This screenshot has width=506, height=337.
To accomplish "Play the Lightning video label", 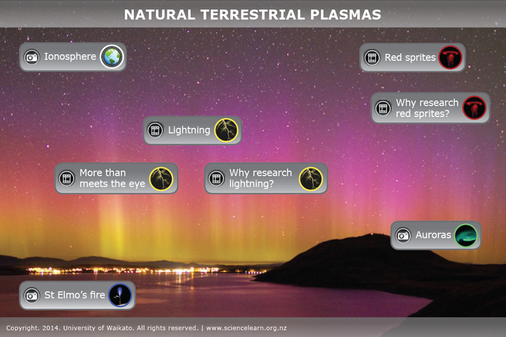I will coord(189,130).
